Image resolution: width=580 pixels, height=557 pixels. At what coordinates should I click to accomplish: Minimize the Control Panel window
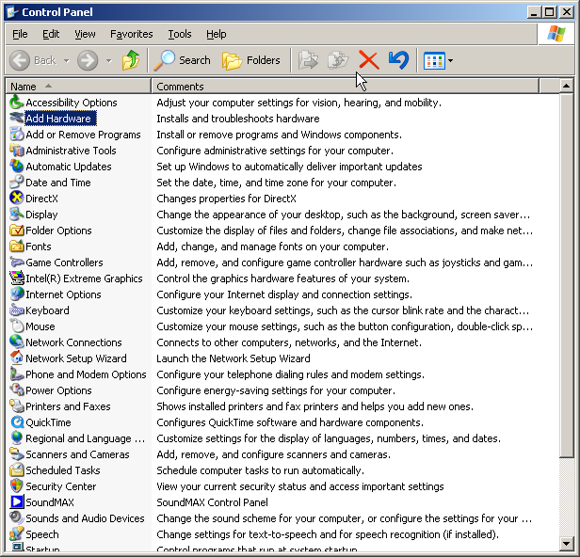point(533,12)
